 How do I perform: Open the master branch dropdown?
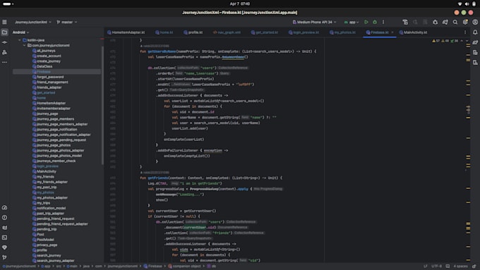click(67, 22)
